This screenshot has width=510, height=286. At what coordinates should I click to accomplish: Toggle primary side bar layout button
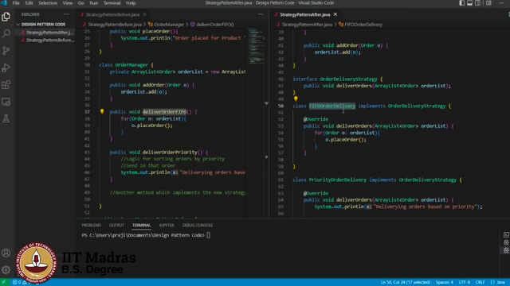pyautogui.click(x=462, y=3)
